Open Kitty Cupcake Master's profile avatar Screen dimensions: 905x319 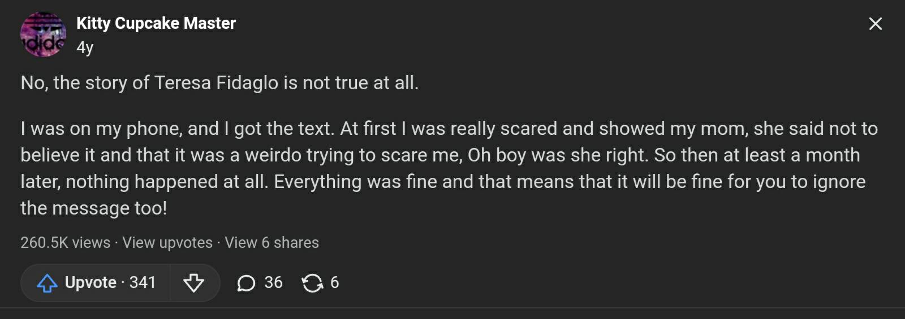pyautogui.click(x=43, y=34)
